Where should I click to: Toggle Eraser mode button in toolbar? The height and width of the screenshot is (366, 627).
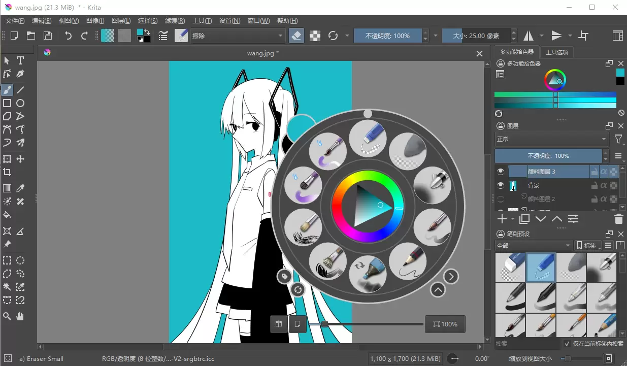[x=296, y=36]
